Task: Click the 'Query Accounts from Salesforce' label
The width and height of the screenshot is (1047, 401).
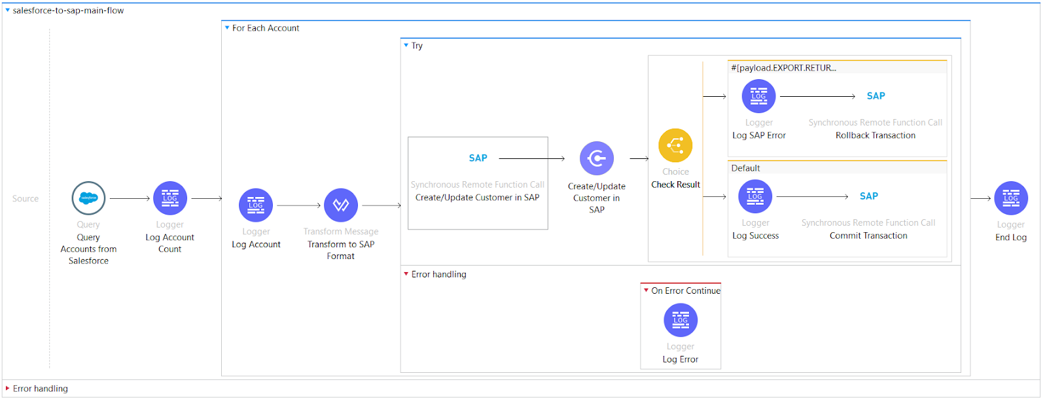Action: coord(88,249)
